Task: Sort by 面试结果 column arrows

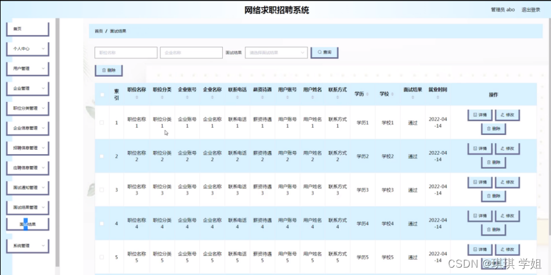Action: click(x=412, y=98)
